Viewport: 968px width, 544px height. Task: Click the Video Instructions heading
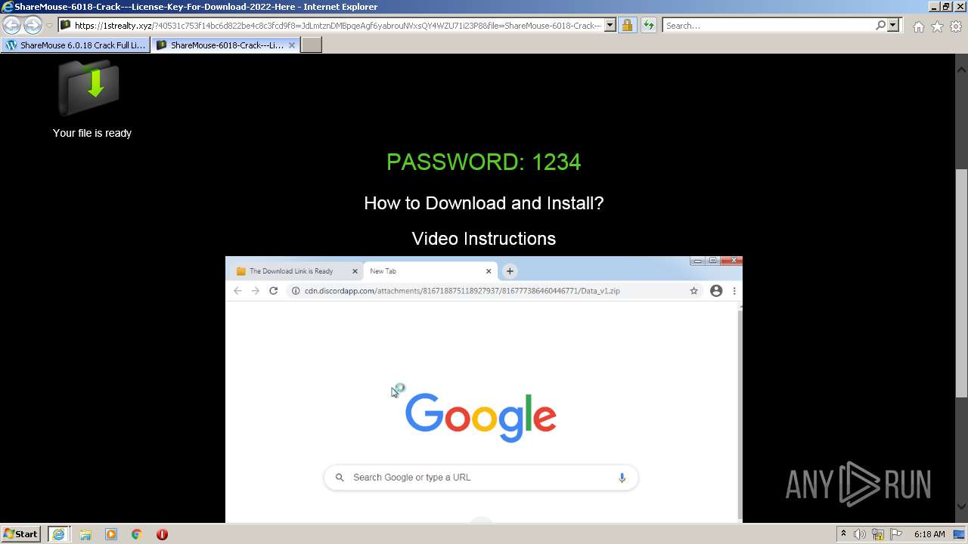pyautogui.click(x=484, y=239)
